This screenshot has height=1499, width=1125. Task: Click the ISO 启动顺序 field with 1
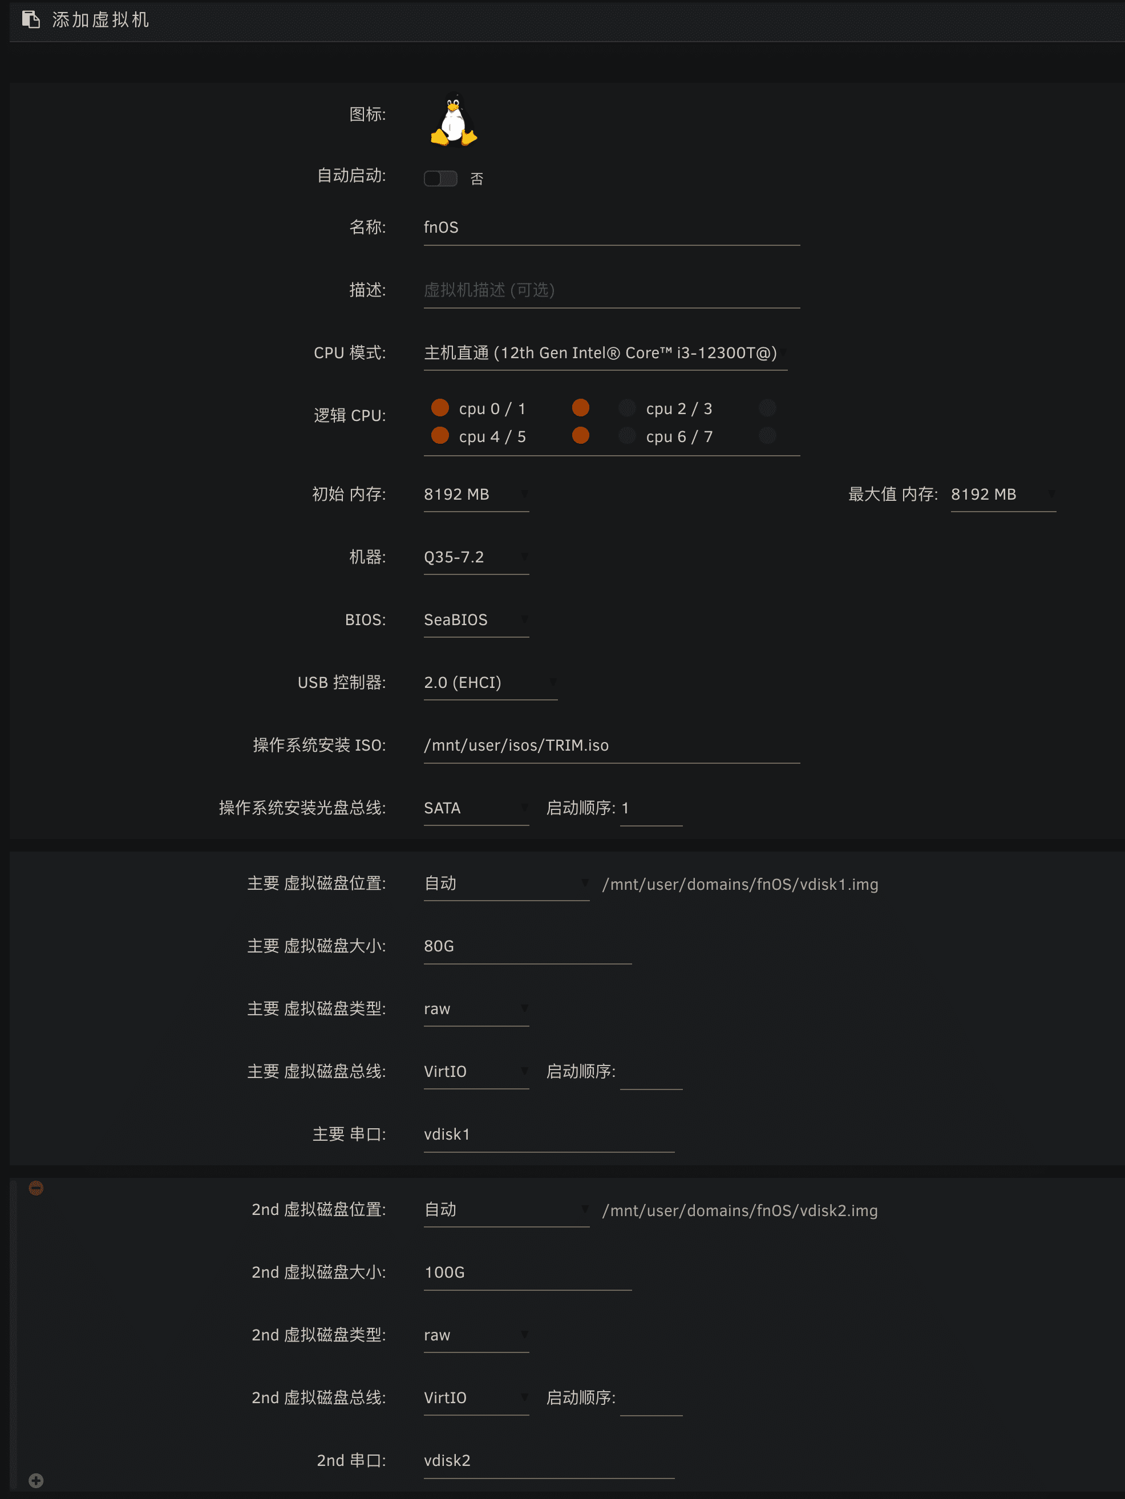[651, 808]
